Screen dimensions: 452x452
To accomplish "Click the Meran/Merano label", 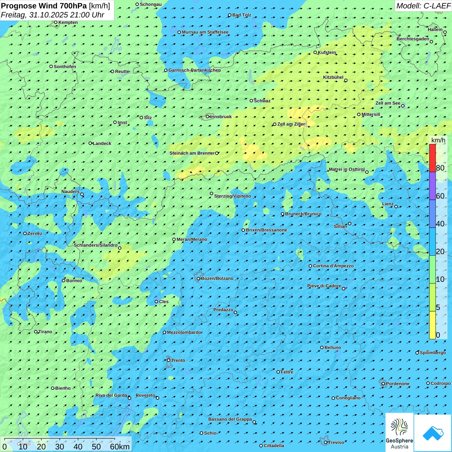I will pyautogui.click(x=192, y=239).
